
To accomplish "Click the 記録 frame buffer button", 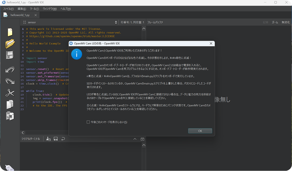I will [265, 22].
